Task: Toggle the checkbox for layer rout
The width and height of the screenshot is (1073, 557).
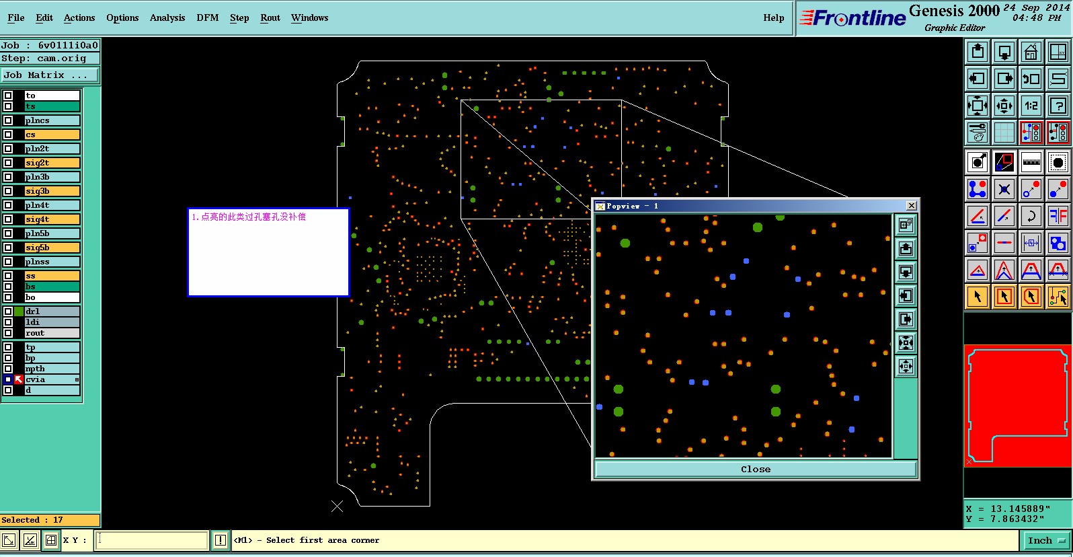Action: pos(8,333)
